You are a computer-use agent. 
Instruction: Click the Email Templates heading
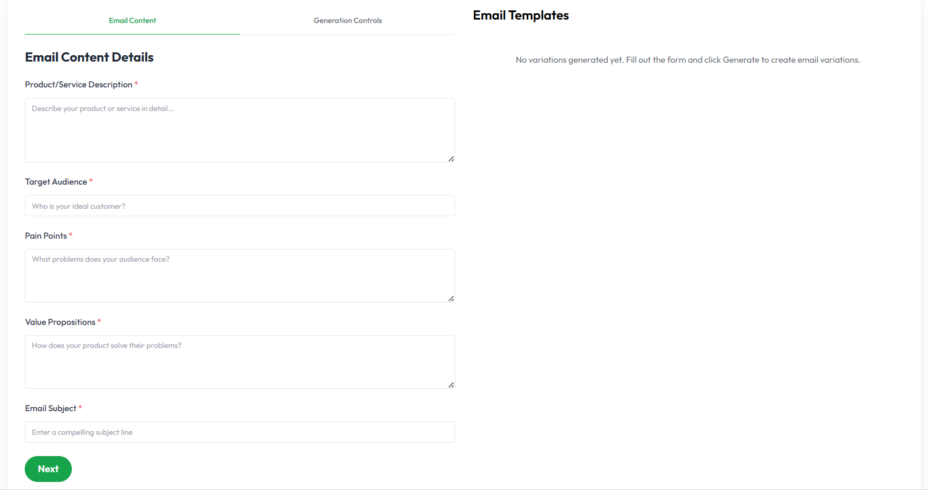coord(520,16)
